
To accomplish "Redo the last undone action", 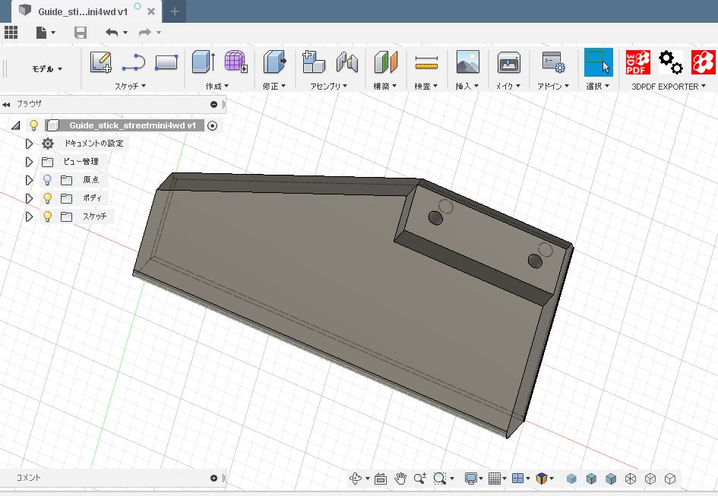I will tap(145, 33).
